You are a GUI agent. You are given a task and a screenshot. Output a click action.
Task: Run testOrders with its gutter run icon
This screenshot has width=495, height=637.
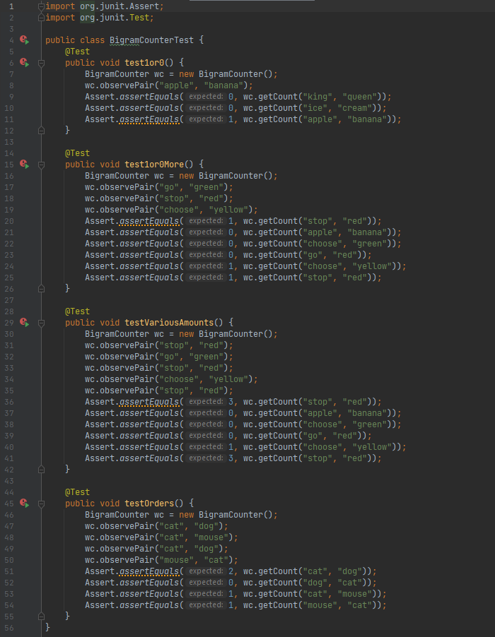point(25,504)
